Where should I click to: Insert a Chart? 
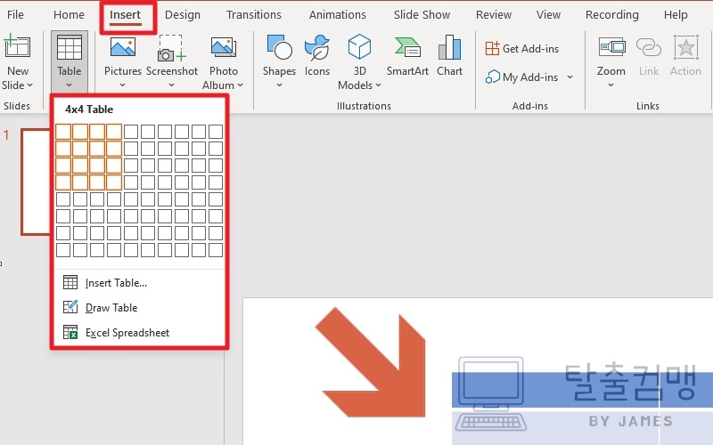click(449, 54)
